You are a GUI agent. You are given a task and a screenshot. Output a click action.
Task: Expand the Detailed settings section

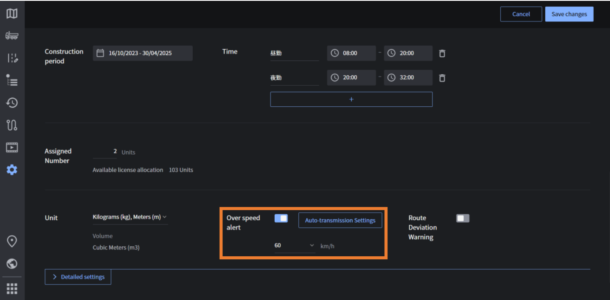(x=78, y=277)
